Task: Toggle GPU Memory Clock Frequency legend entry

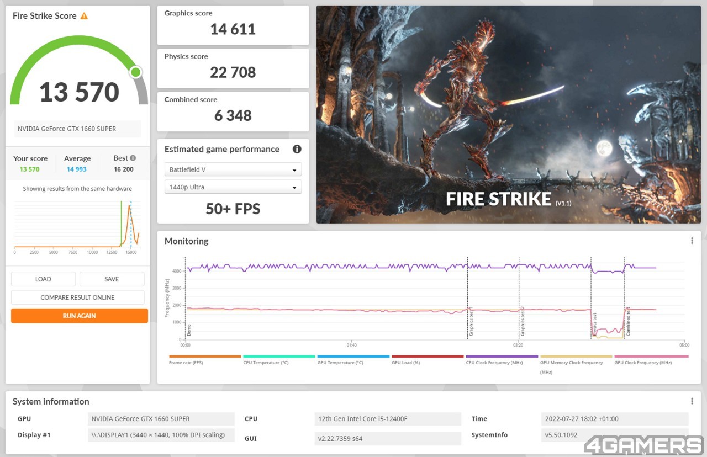Action: point(576,364)
